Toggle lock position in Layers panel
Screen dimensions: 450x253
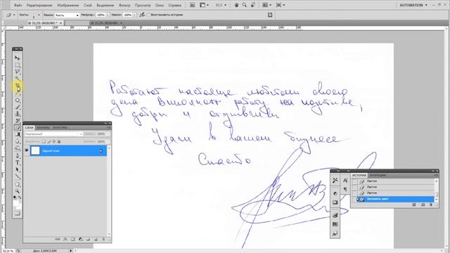(x=54, y=141)
